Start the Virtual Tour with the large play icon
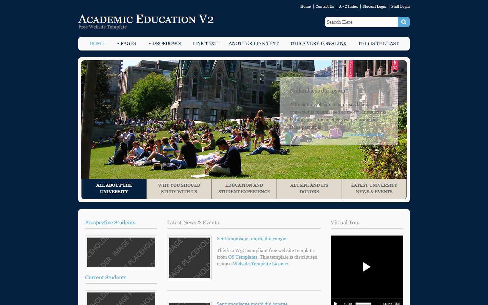Viewport: 488px width, 305px height. pyautogui.click(x=366, y=267)
